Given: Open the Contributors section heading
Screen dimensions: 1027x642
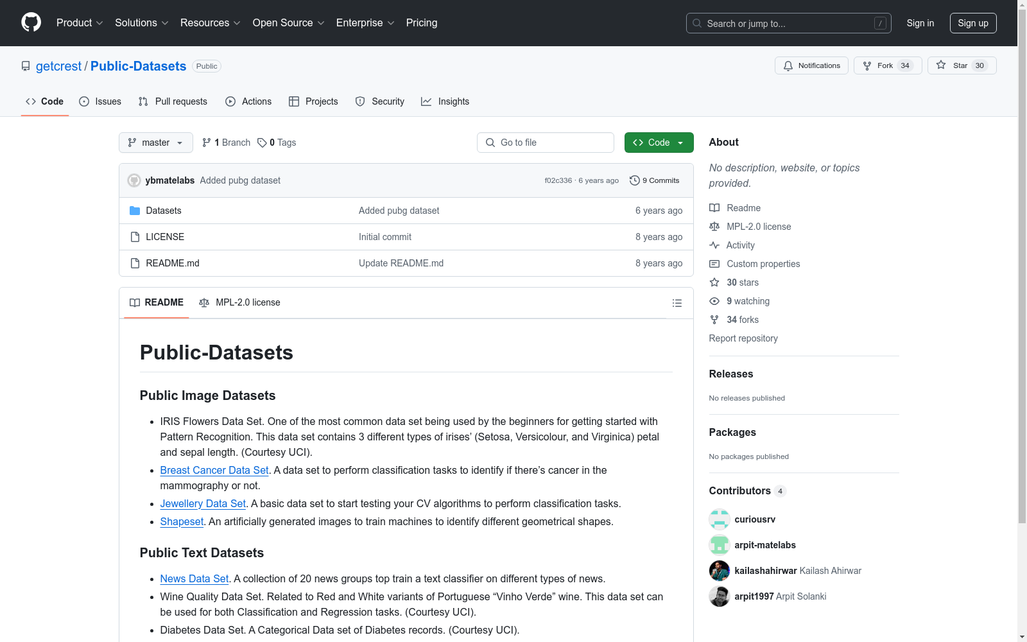Looking at the screenshot, I should tap(740, 491).
